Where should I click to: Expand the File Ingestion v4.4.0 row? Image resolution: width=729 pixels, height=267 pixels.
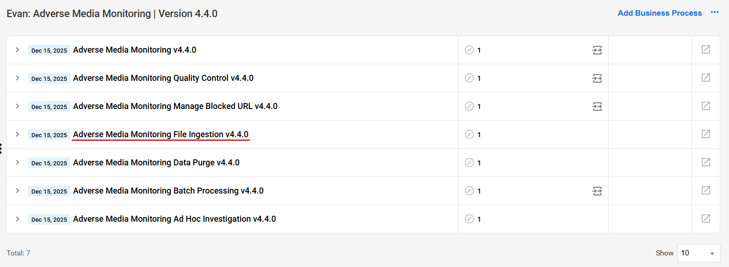tap(18, 134)
